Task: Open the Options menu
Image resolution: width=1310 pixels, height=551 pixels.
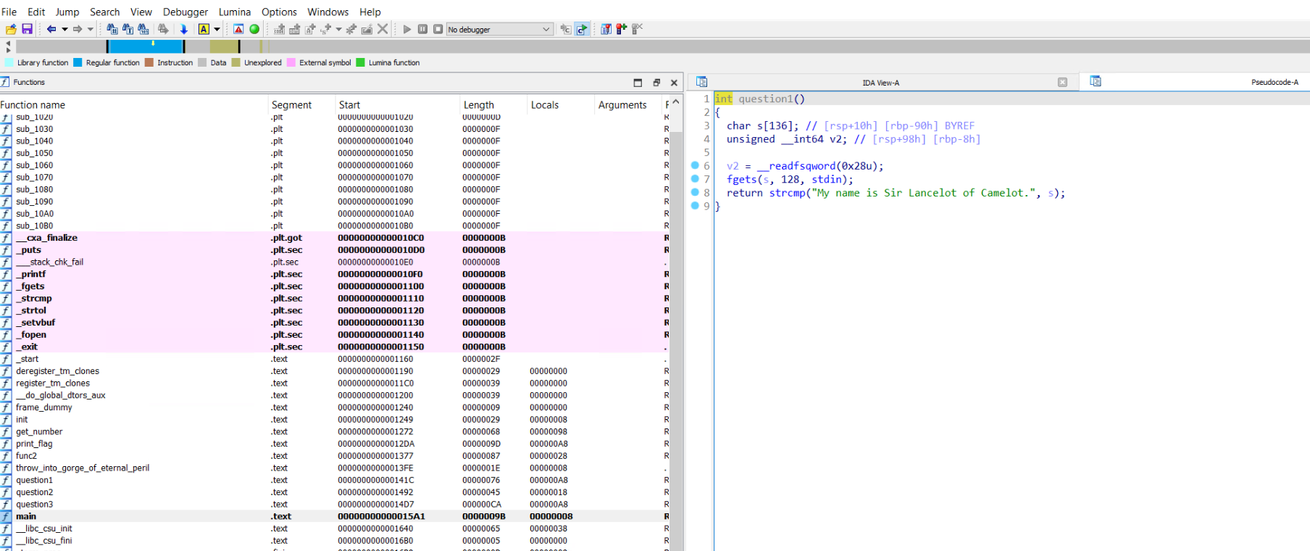Action: pos(279,12)
